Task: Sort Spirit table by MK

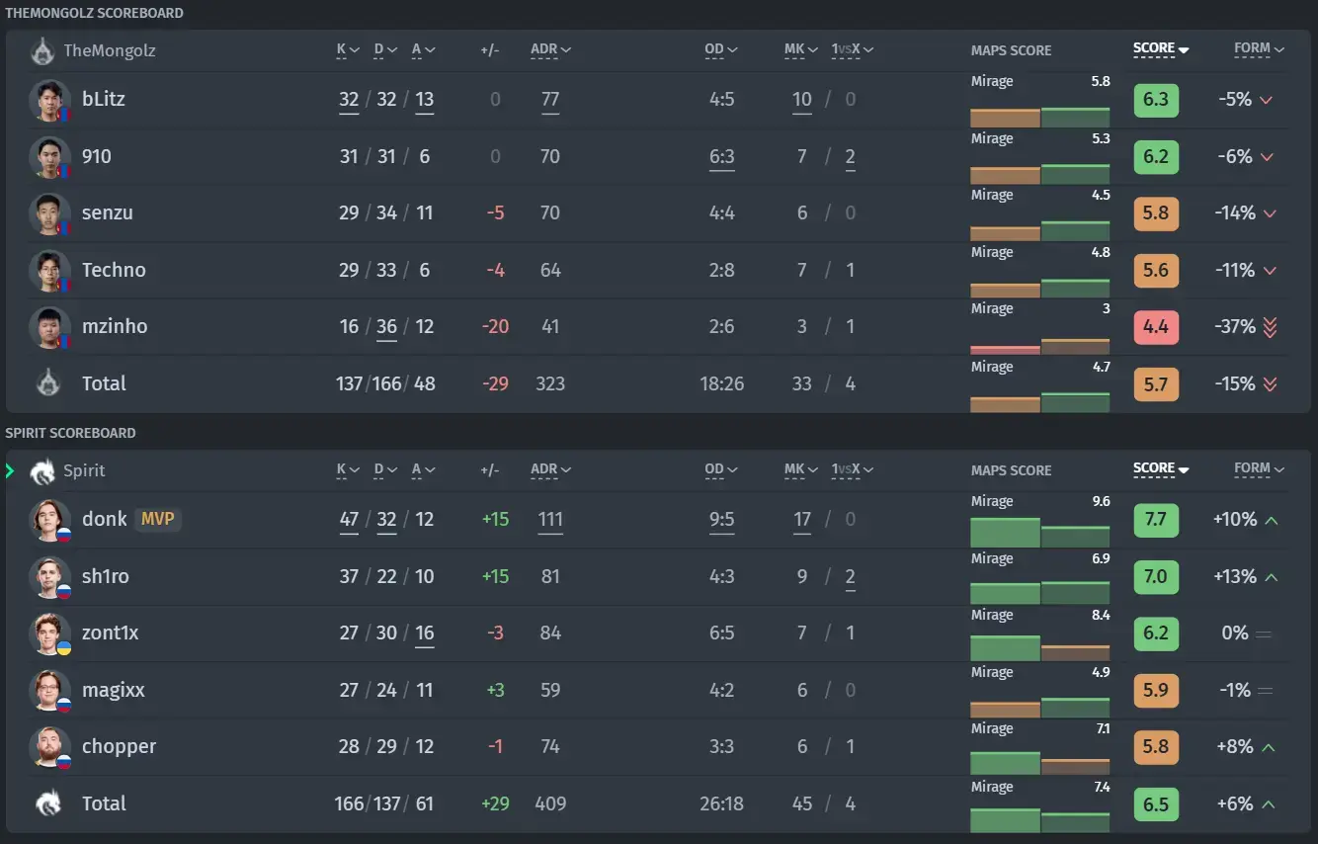Action: click(x=801, y=470)
